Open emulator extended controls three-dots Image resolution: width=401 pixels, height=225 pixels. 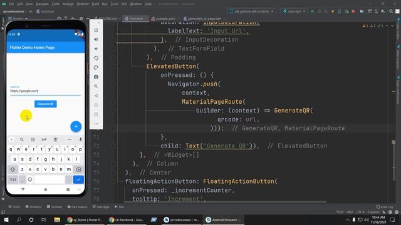pos(96,124)
